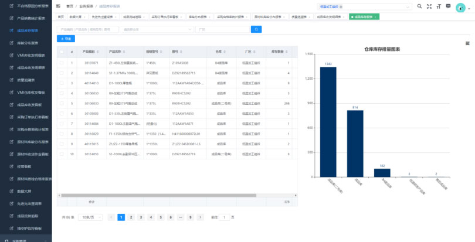Viewport: 475px width, 242px height.
Task: Close the 成品库存报表 tab with its x
Action: [x=375, y=17]
